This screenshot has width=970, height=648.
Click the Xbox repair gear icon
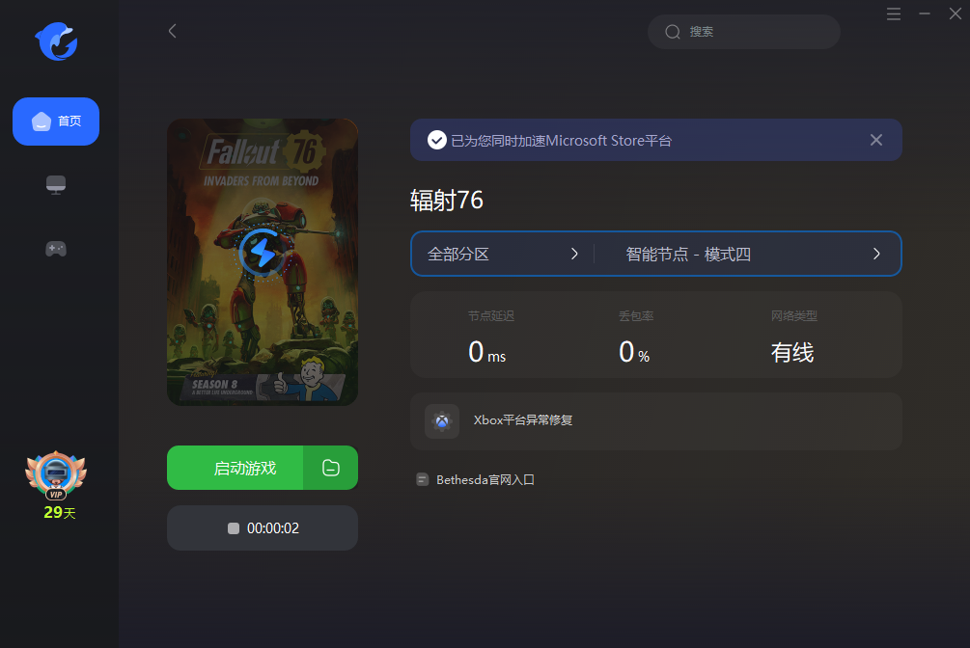click(442, 421)
